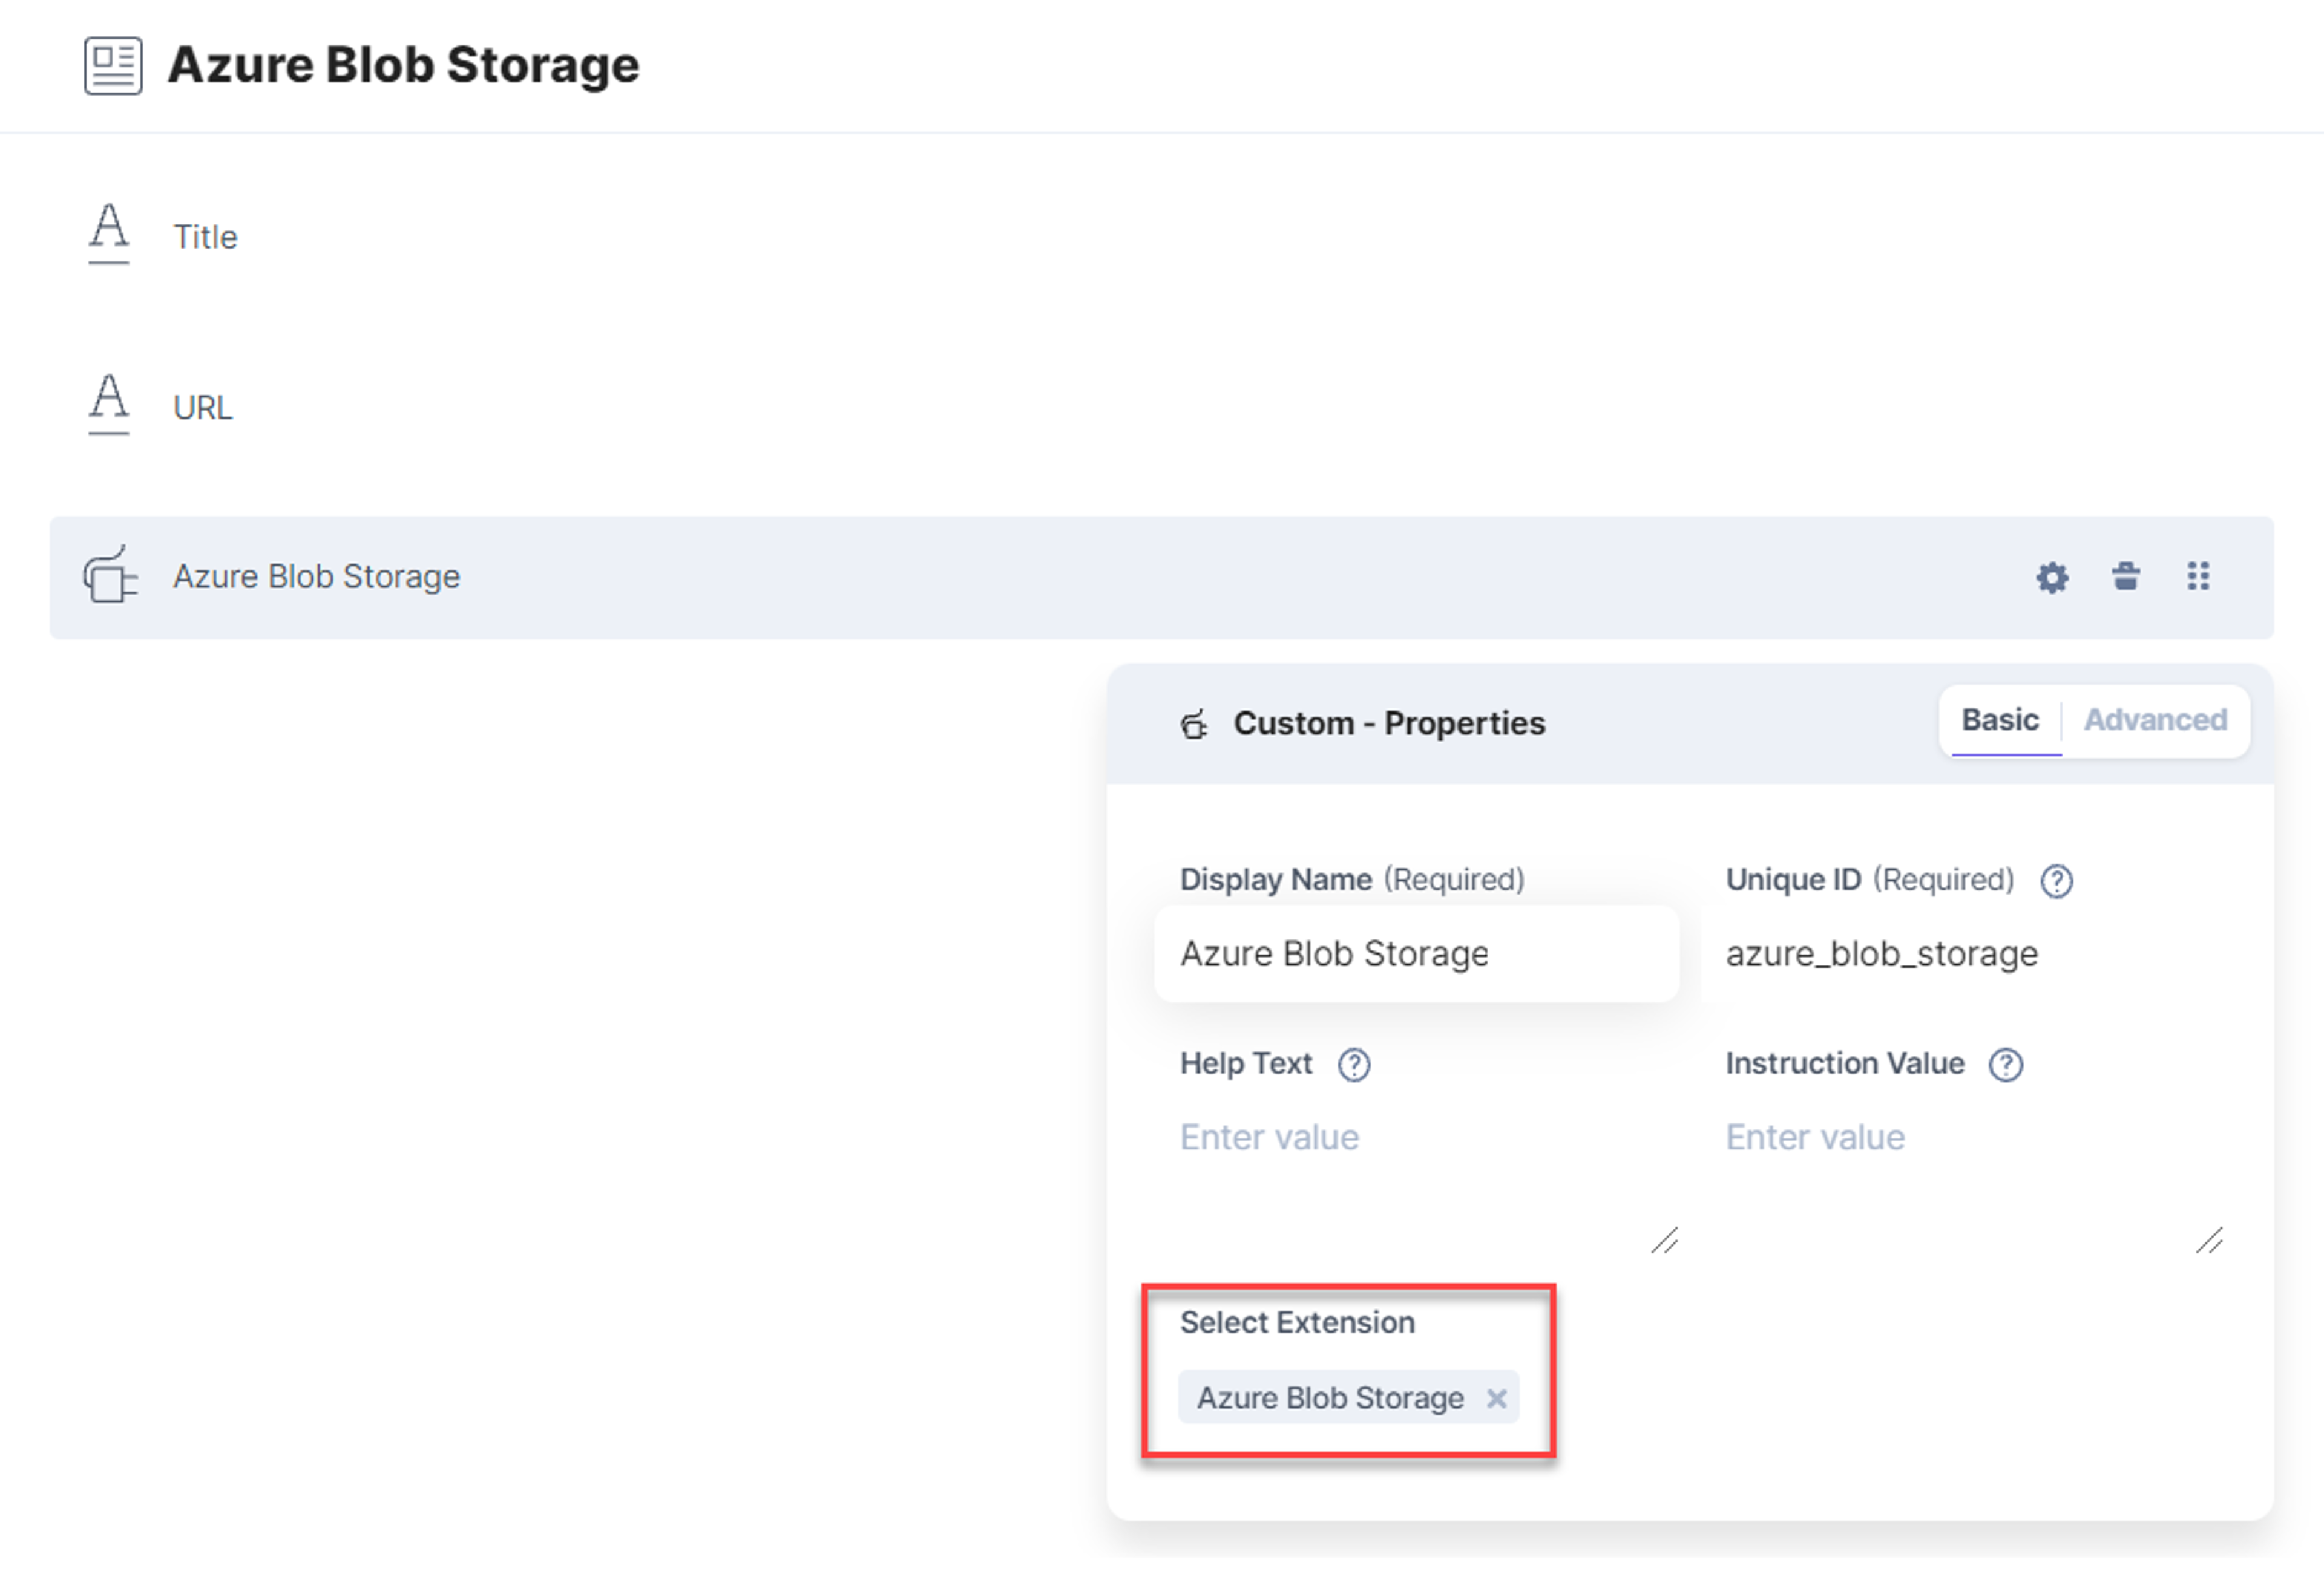Click the text icon next to Title
This screenshot has width=2324, height=1577.
[x=109, y=234]
